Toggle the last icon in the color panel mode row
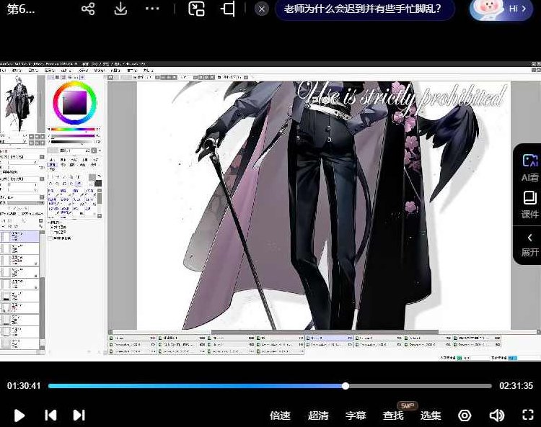Screen dimensions: 541x427 [x=82, y=78]
